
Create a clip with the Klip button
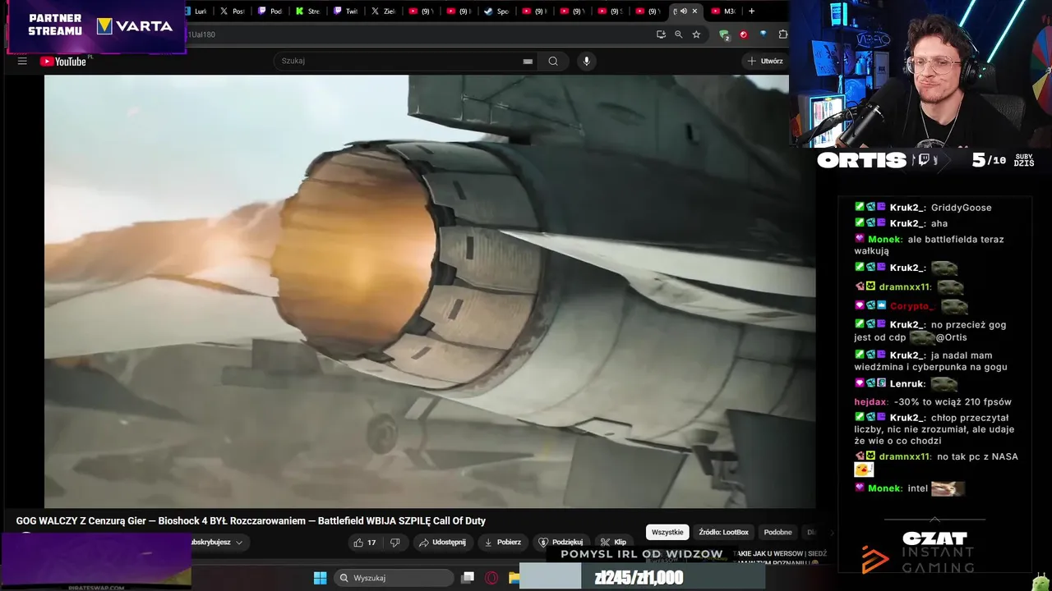[x=613, y=543]
